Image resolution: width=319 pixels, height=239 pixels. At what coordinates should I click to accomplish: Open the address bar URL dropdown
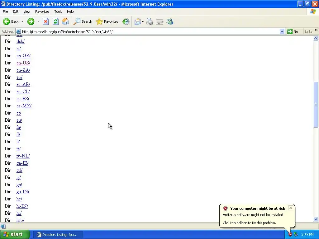pyautogui.click(x=282, y=31)
